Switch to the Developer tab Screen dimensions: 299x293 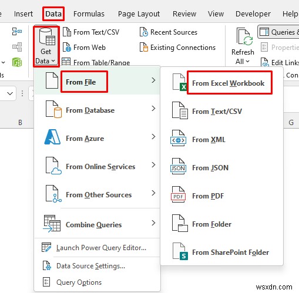(x=253, y=14)
